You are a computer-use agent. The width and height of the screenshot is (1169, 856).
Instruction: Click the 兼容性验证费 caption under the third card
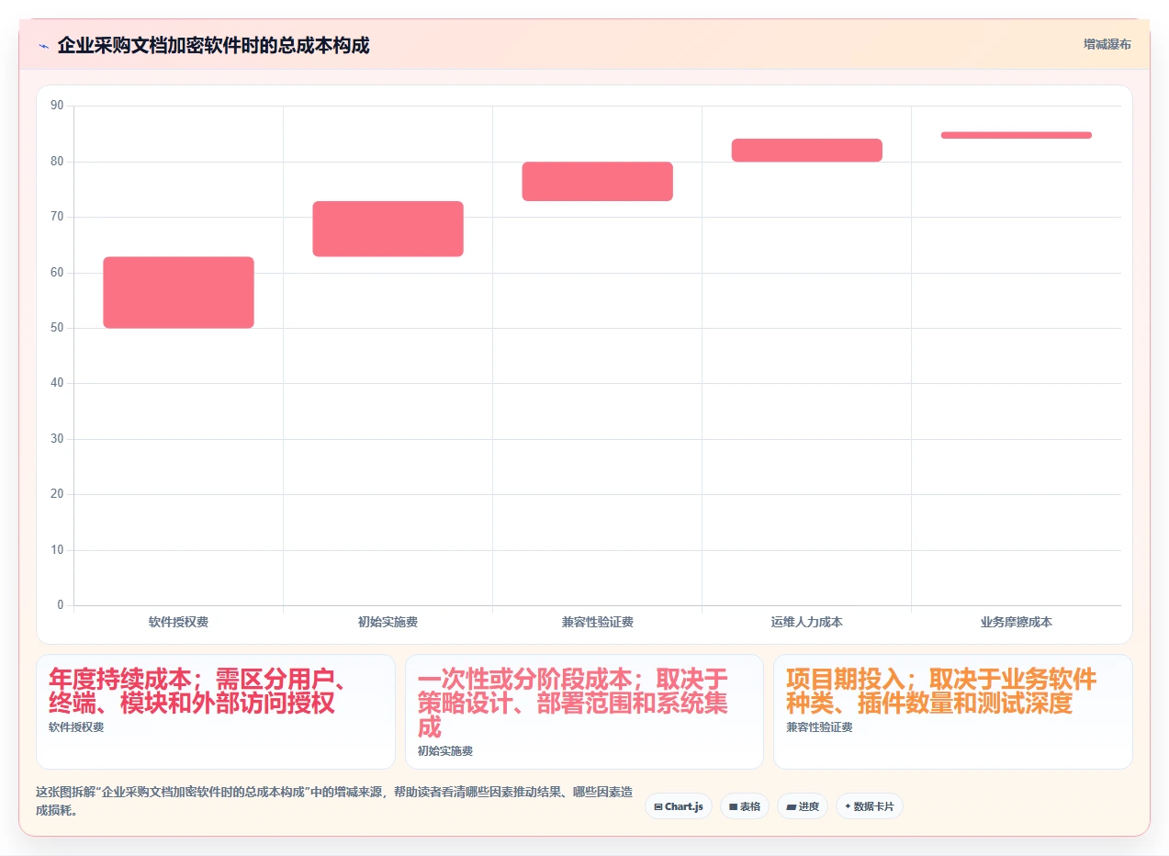819,727
